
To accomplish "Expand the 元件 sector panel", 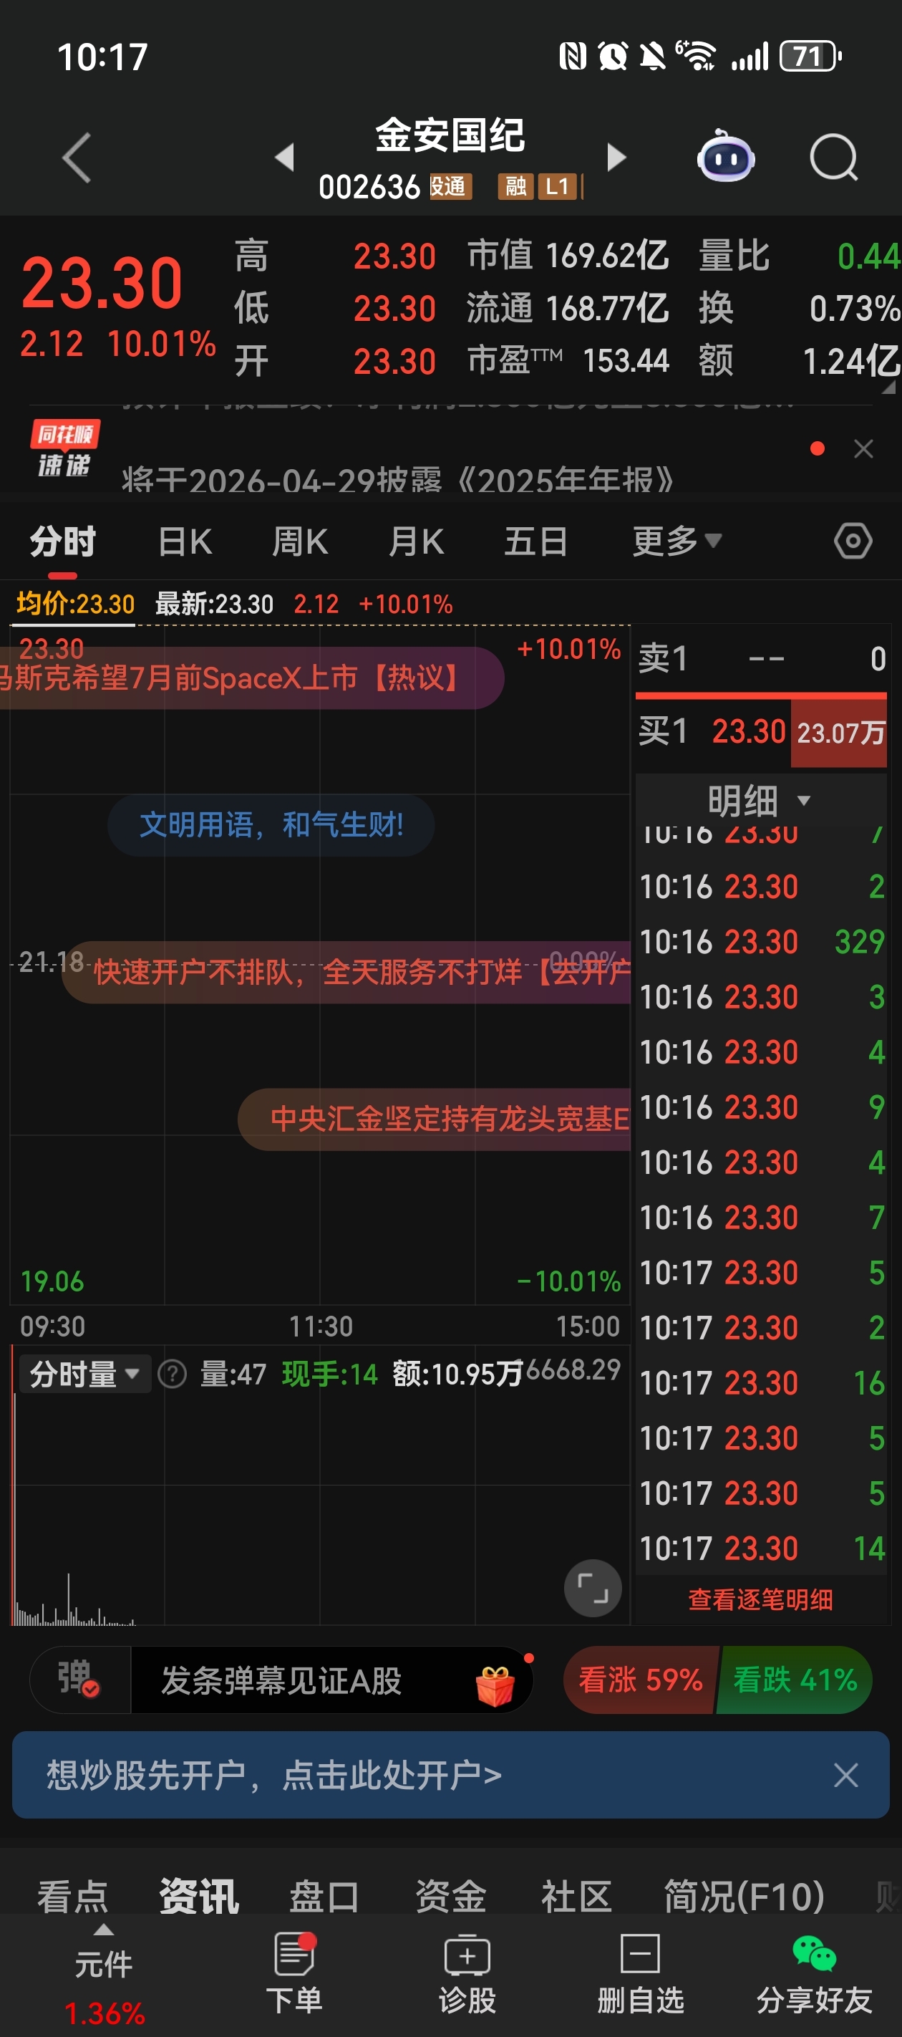I will click(104, 1977).
